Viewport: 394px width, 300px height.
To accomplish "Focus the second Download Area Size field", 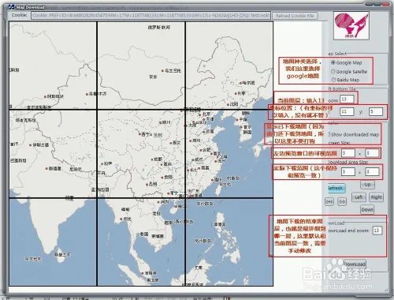I will [x=372, y=172].
